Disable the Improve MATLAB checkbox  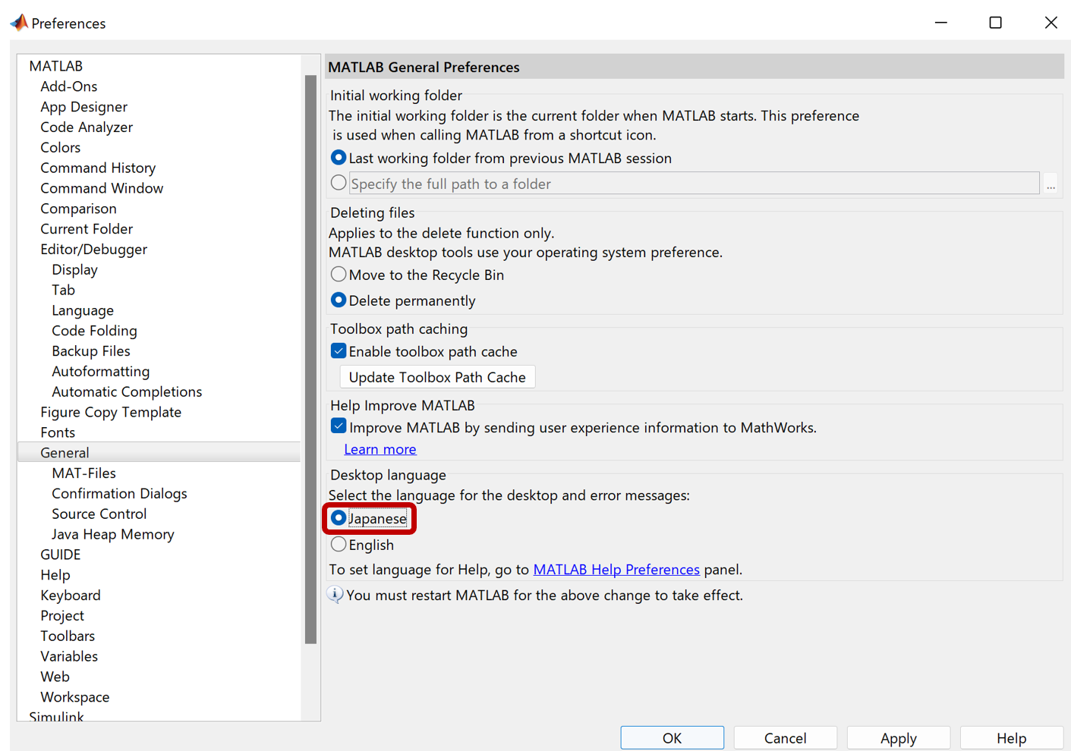[339, 426]
